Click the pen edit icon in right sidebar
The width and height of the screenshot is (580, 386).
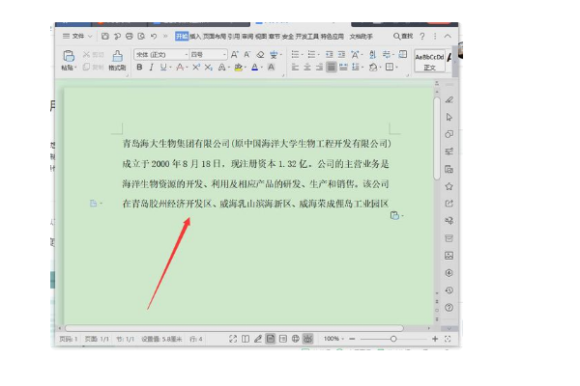click(449, 99)
